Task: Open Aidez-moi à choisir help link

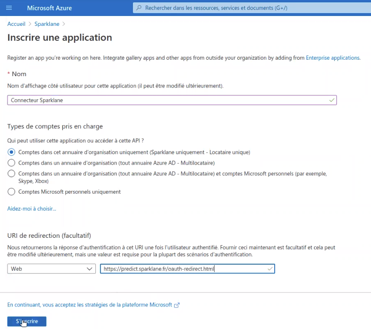Action: [x=32, y=209]
